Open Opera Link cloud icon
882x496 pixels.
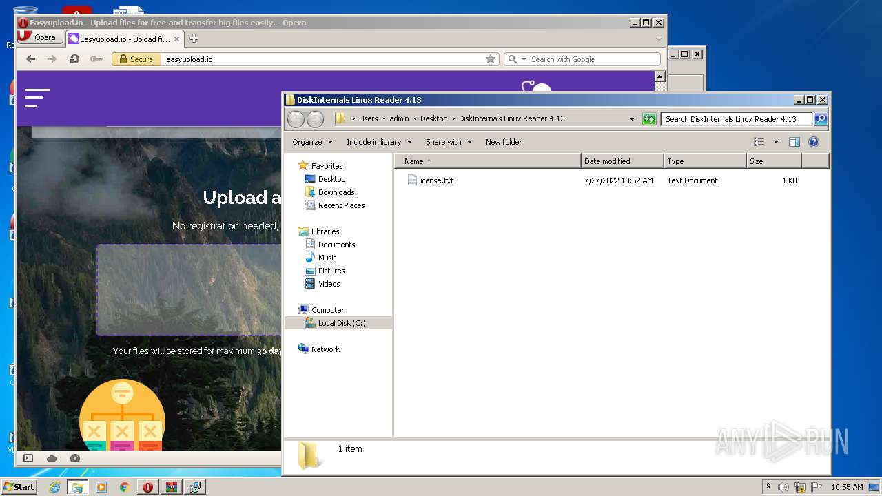click(52, 458)
